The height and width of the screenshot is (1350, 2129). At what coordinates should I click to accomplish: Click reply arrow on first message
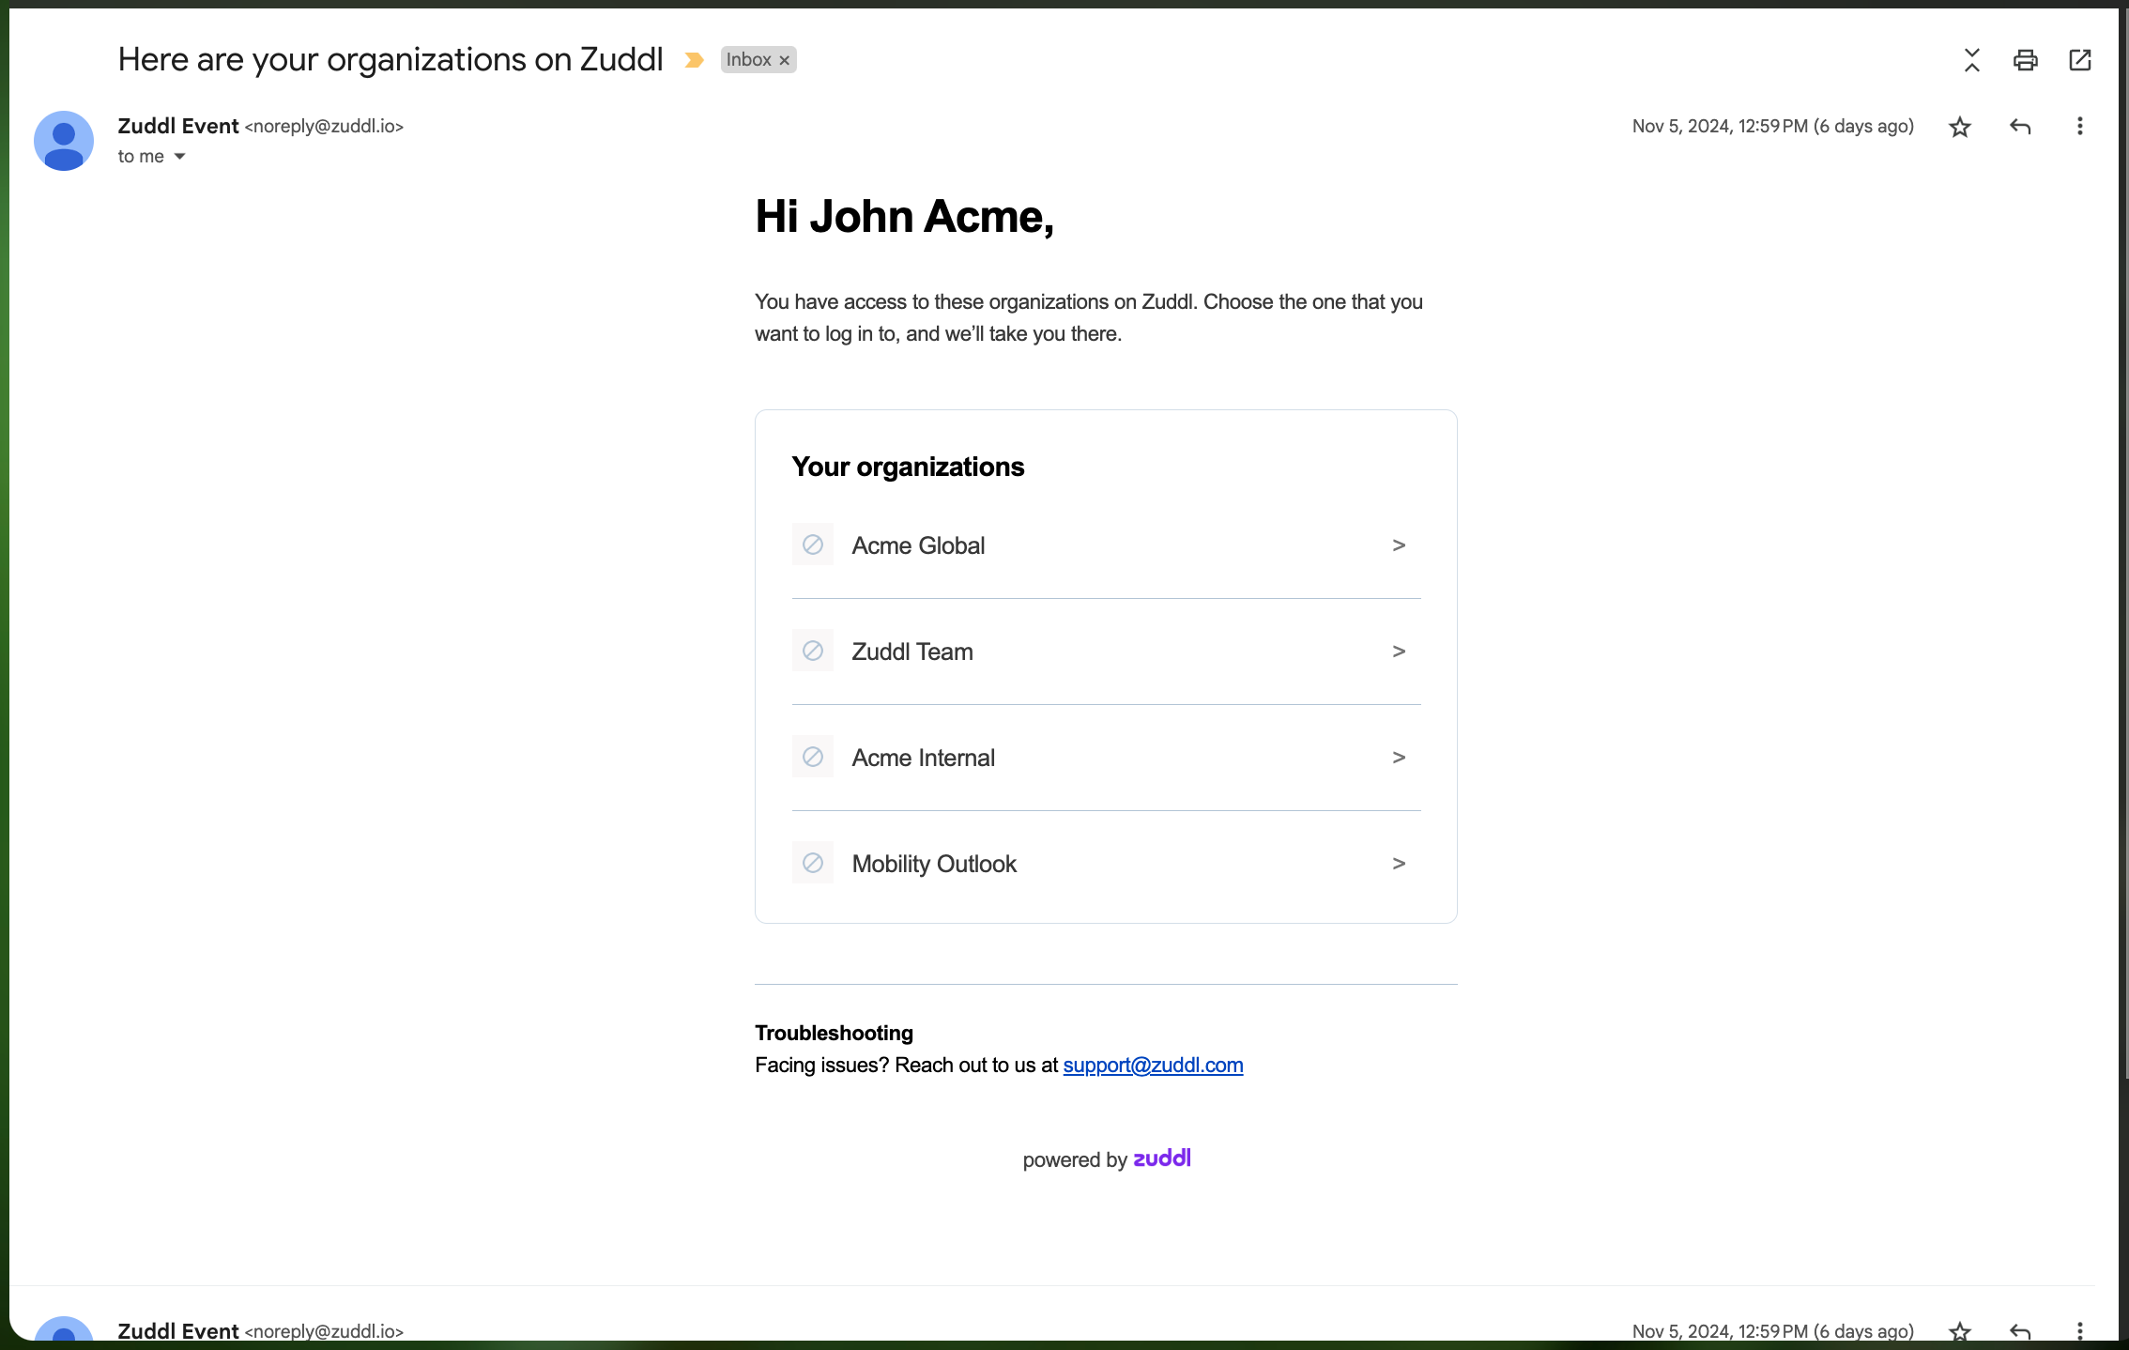tap(2019, 127)
